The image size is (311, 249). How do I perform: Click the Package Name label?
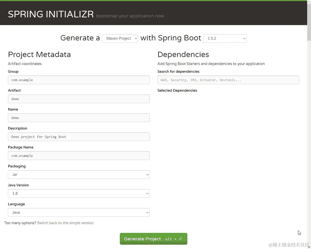(21, 147)
